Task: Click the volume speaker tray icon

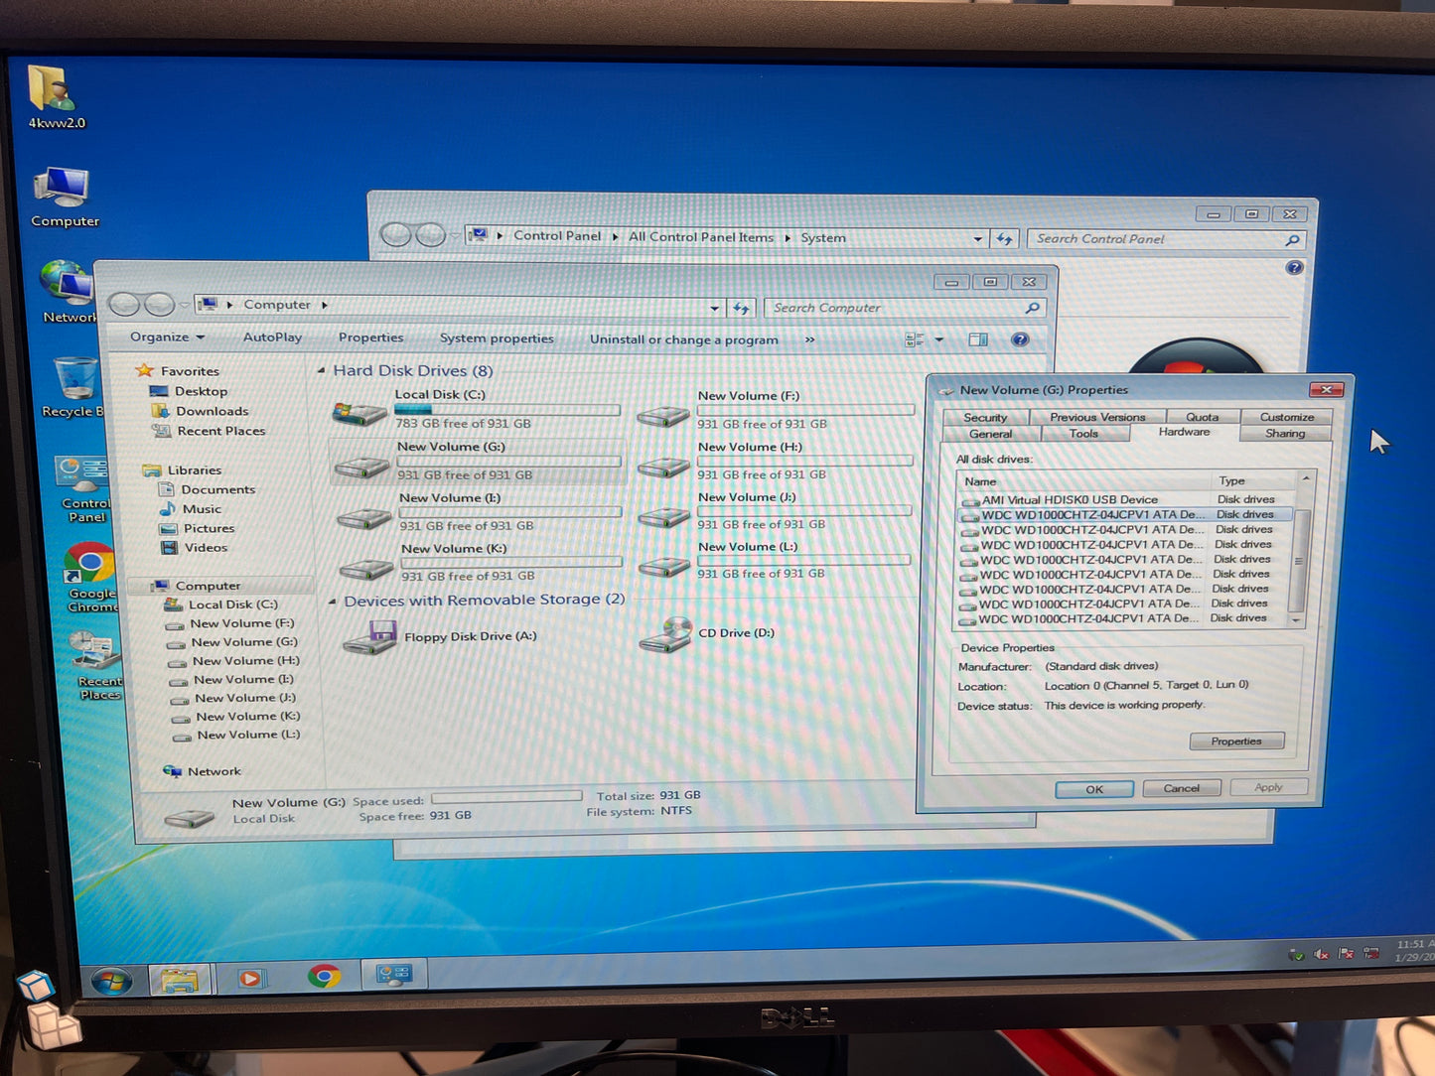Action: tap(1320, 954)
